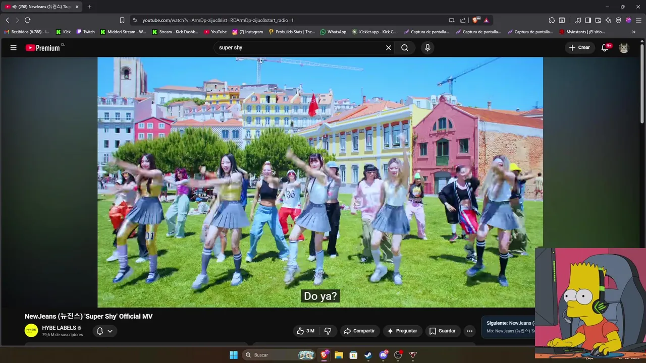Open Kicklet.app bookmark
This screenshot has height=363, width=646.
pyautogui.click(x=374, y=32)
